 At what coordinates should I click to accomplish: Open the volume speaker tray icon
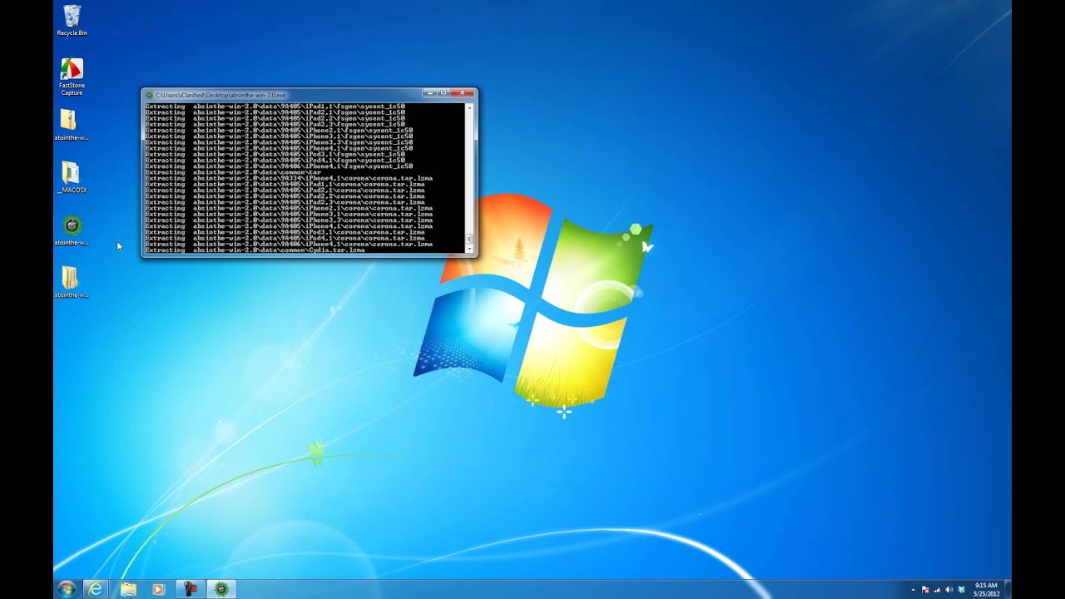(949, 589)
